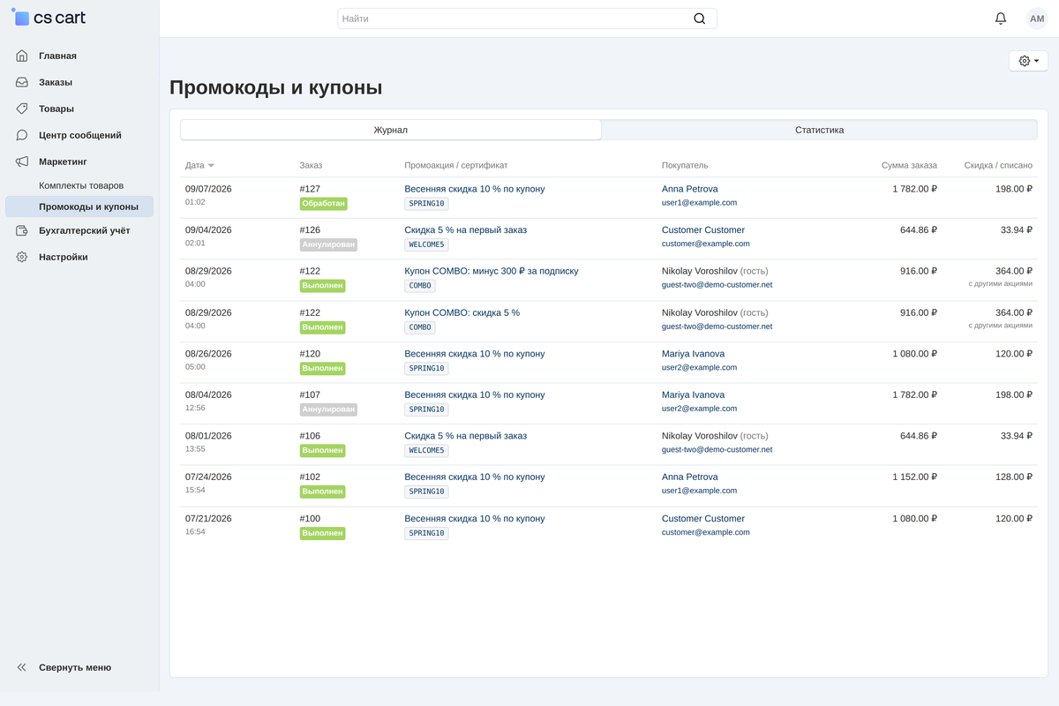Click the collapse menu double-chevron icon

tap(22, 667)
